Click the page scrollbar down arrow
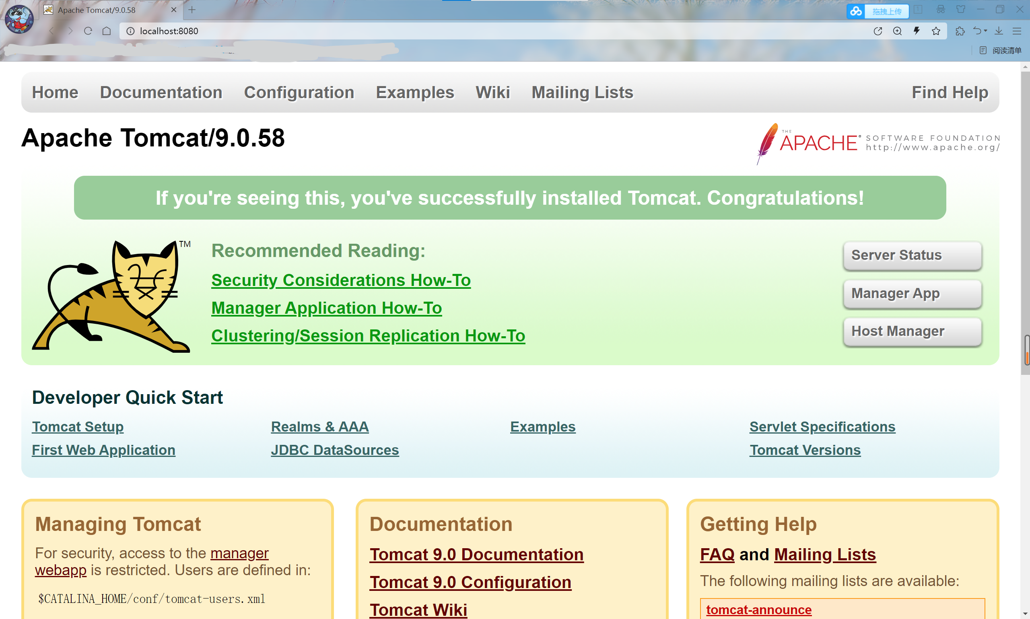Image resolution: width=1030 pixels, height=619 pixels. [1025, 615]
